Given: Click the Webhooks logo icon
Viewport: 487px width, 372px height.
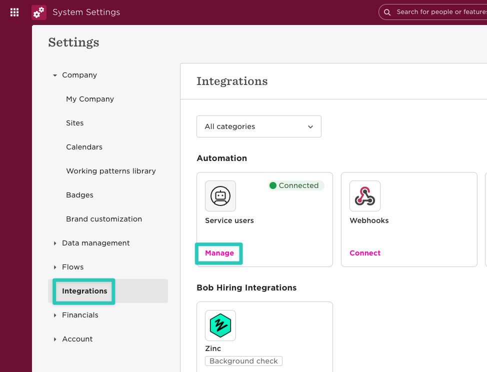Looking at the screenshot, I should [x=365, y=196].
